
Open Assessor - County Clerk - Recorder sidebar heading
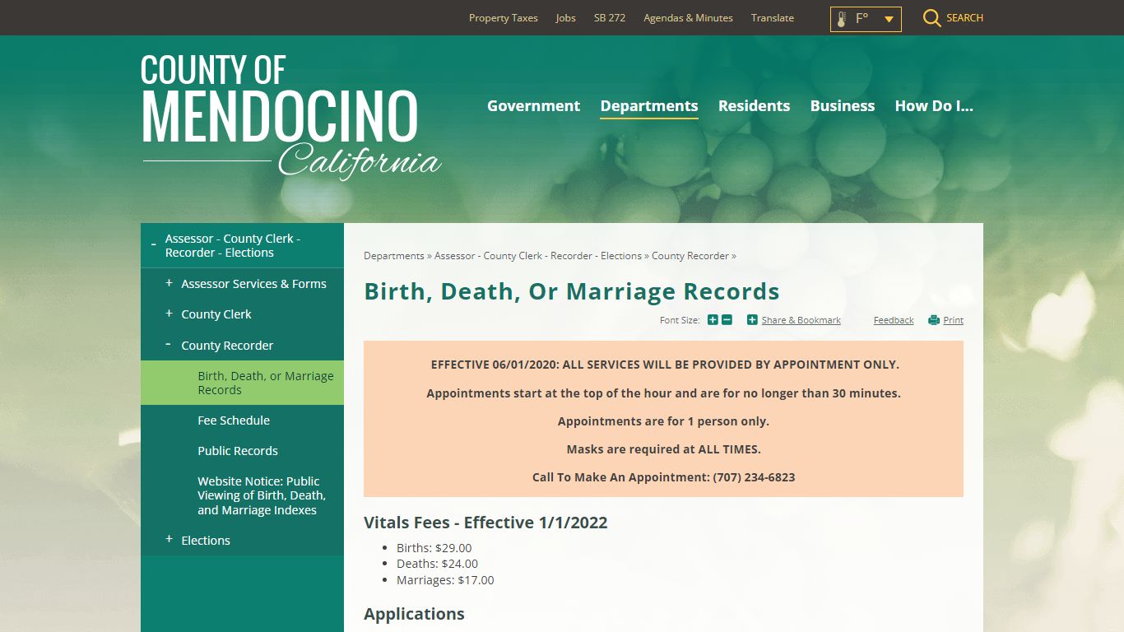[233, 245]
